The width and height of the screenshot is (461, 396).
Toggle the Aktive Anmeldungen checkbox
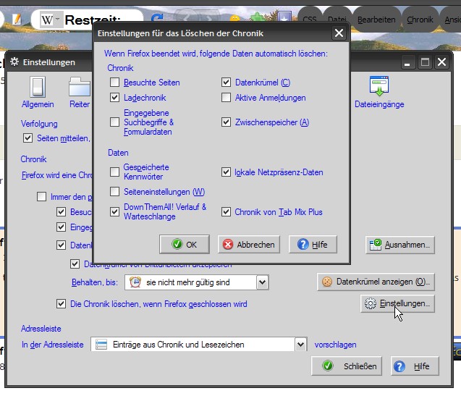227,98
